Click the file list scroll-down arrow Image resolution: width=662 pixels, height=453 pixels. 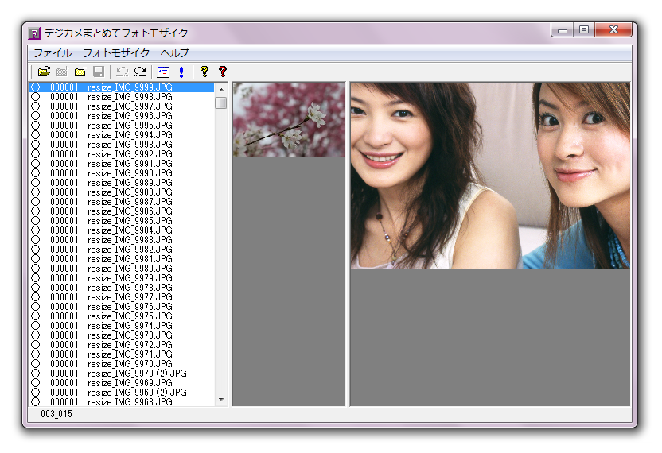click(220, 401)
